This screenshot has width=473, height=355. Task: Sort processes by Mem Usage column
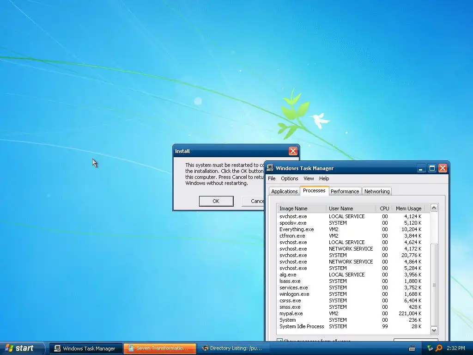[x=408, y=208]
